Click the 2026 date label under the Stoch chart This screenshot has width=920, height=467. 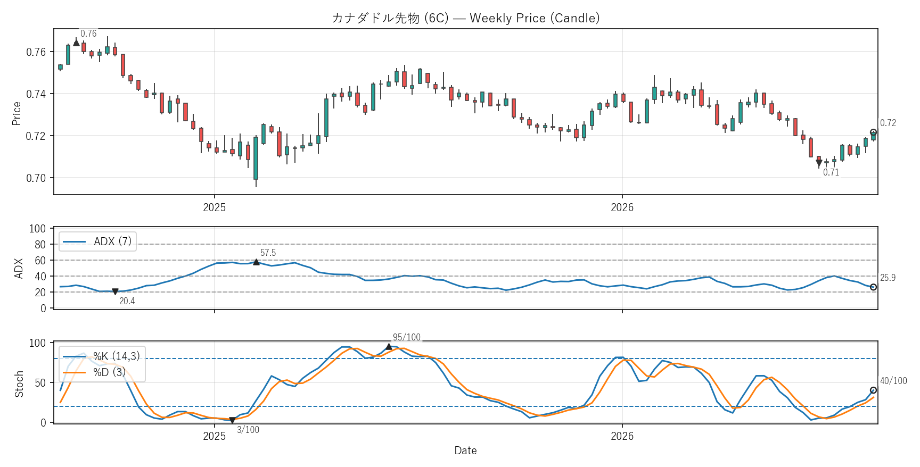pos(622,436)
